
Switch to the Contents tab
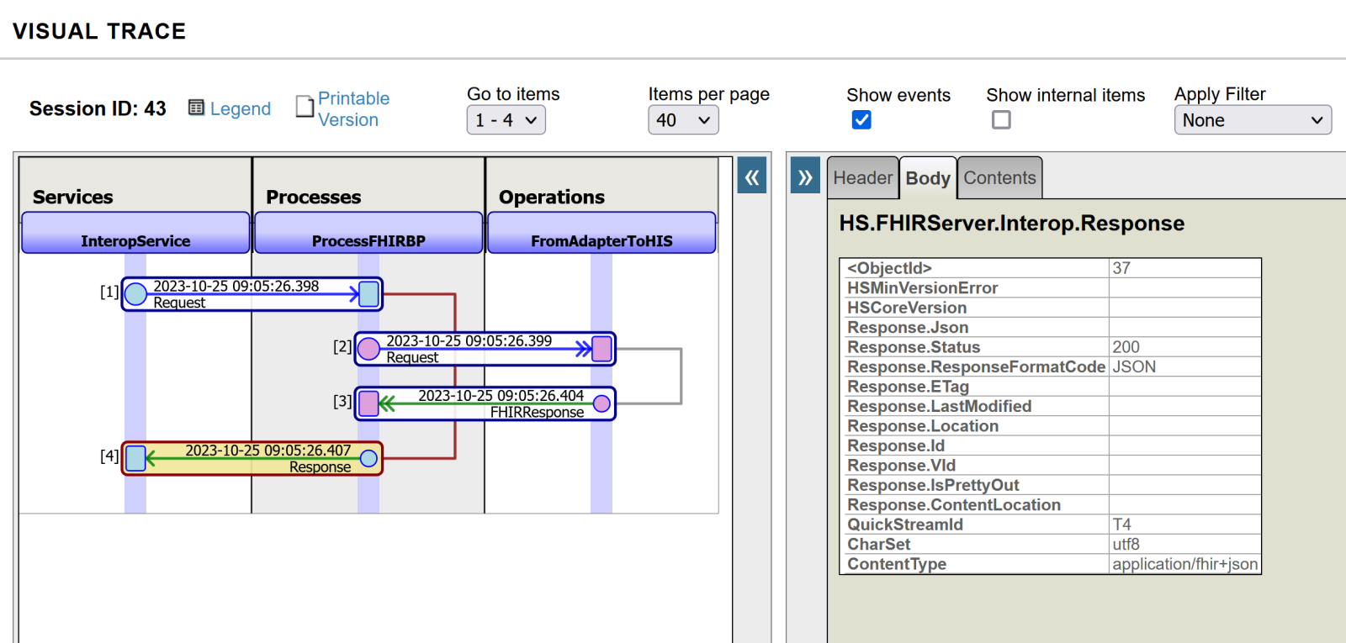click(999, 178)
